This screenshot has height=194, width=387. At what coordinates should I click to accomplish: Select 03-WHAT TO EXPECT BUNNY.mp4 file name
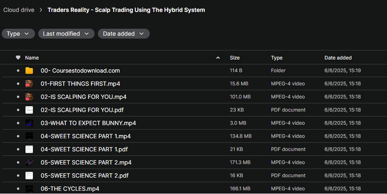[88, 123]
